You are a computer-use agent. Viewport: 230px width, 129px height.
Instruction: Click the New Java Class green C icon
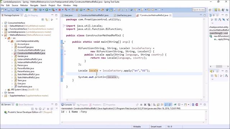click(81, 10)
